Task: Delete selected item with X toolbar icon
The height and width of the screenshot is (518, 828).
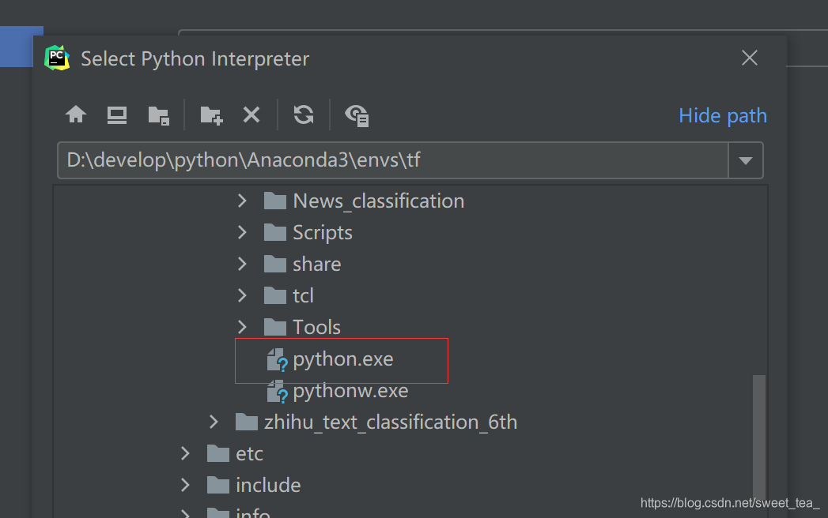Action: (251, 114)
